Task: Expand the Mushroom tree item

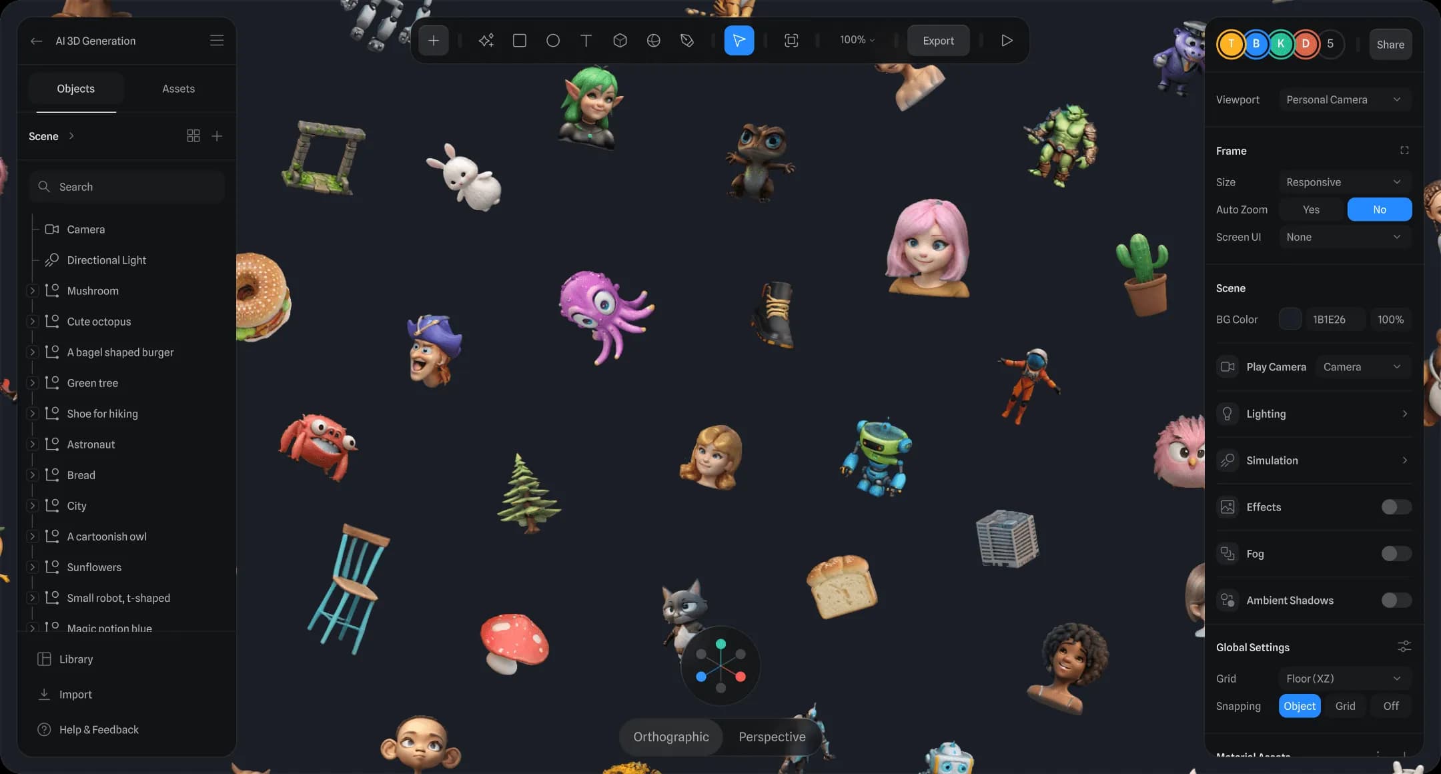Action: (x=32, y=291)
